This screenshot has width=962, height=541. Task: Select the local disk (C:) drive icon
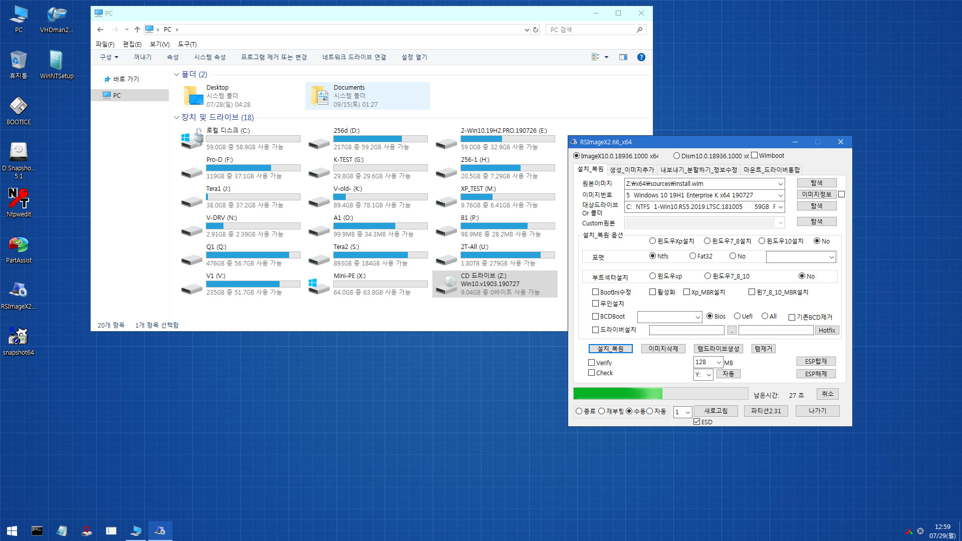pyautogui.click(x=192, y=138)
